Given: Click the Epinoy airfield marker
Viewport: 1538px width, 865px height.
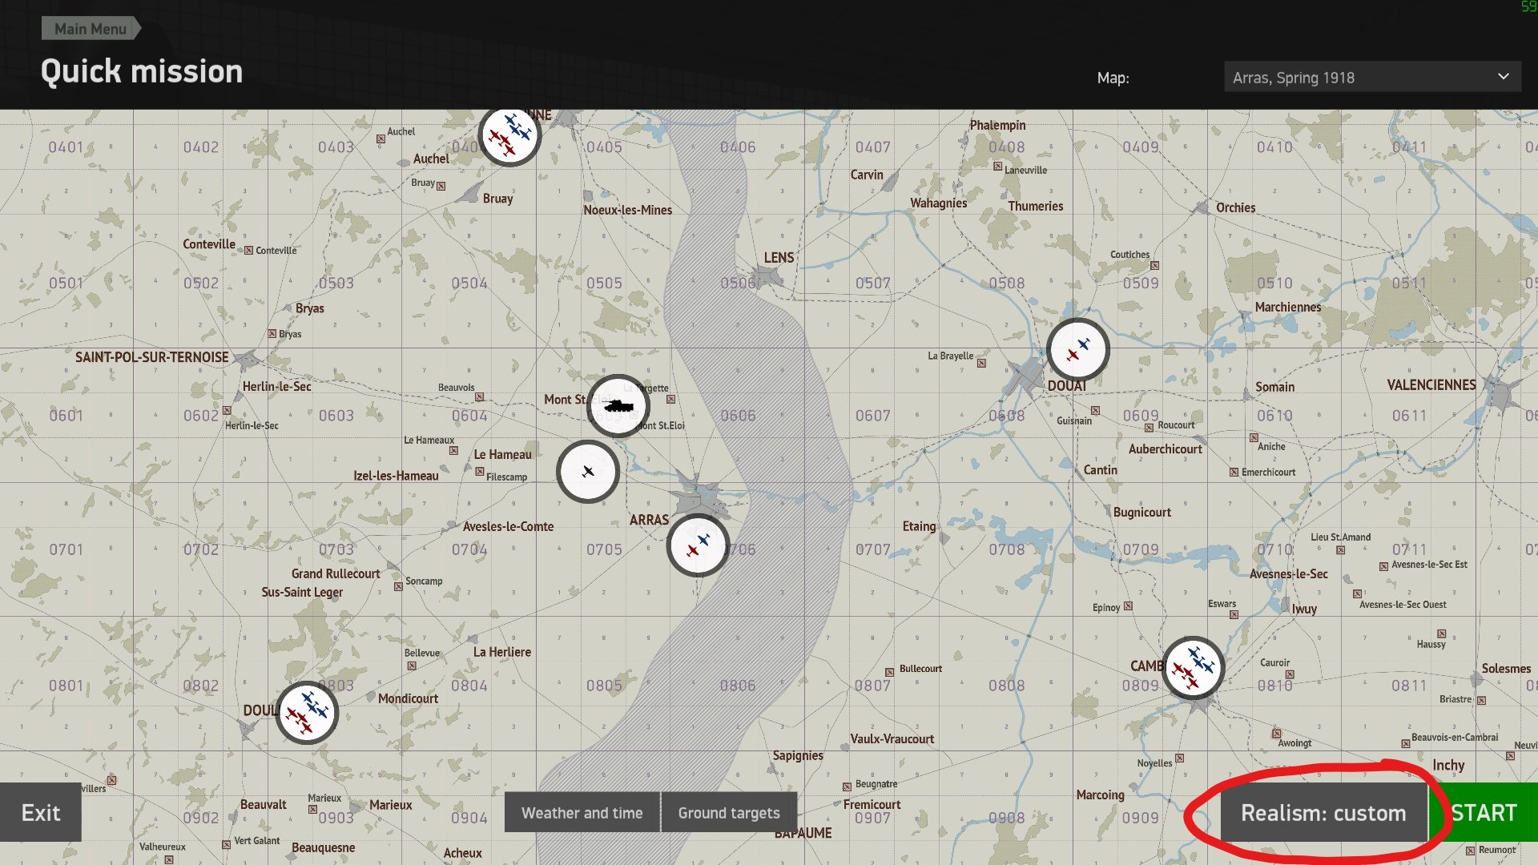Looking at the screenshot, I should pos(1128,606).
